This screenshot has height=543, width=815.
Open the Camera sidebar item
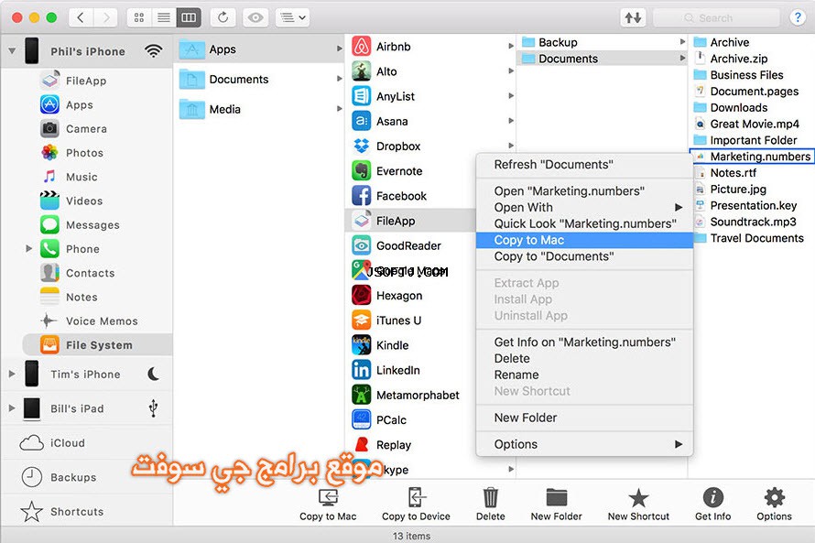[x=86, y=128]
